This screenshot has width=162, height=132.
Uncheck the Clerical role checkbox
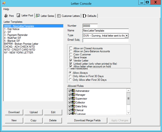coord(70,110)
